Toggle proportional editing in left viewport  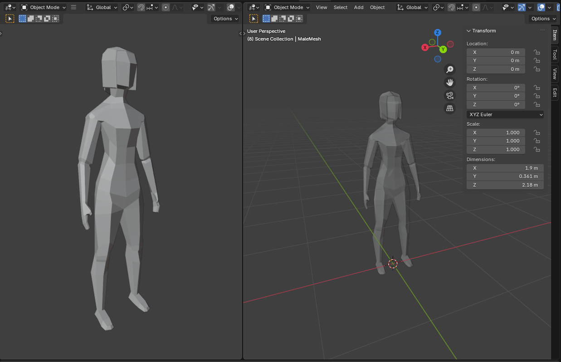point(166,7)
